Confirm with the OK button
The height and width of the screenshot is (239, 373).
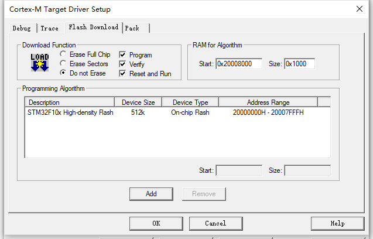156,223
